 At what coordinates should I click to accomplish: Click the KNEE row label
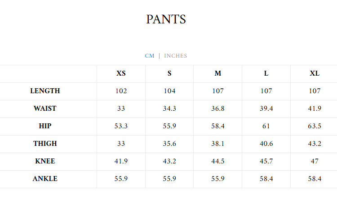tap(45, 161)
